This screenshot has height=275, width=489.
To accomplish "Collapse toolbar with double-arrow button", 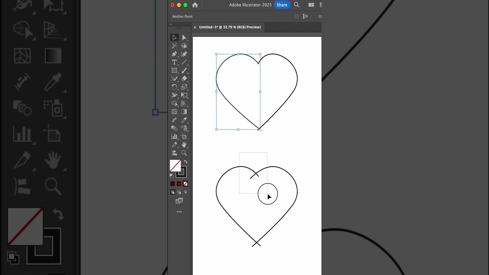I will click(171, 24).
